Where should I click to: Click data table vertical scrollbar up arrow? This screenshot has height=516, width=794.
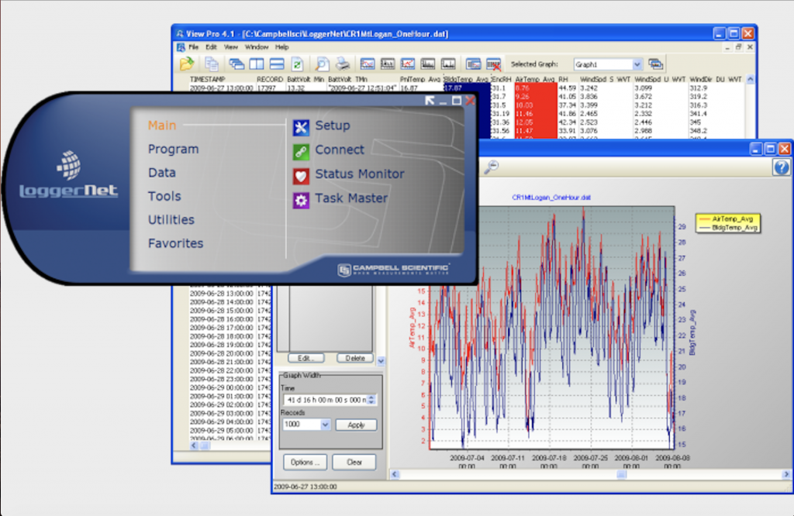[751, 80]
